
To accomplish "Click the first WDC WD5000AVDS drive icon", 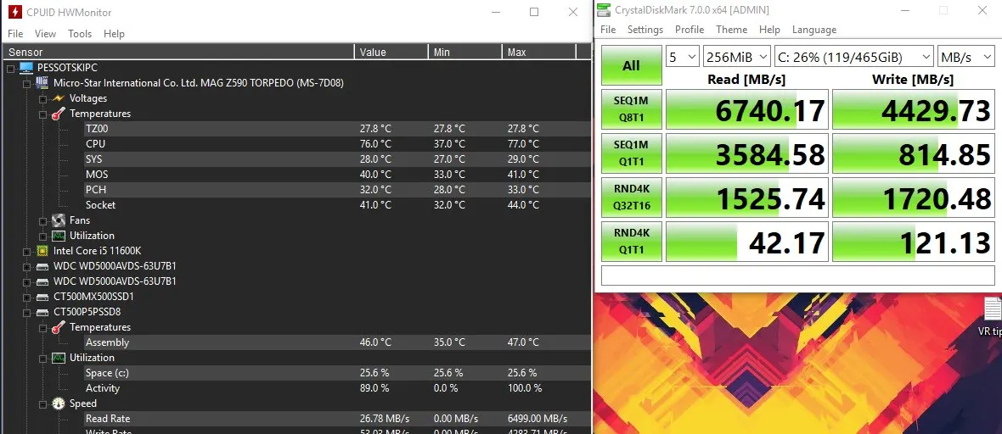I will (x=42, y=266).
